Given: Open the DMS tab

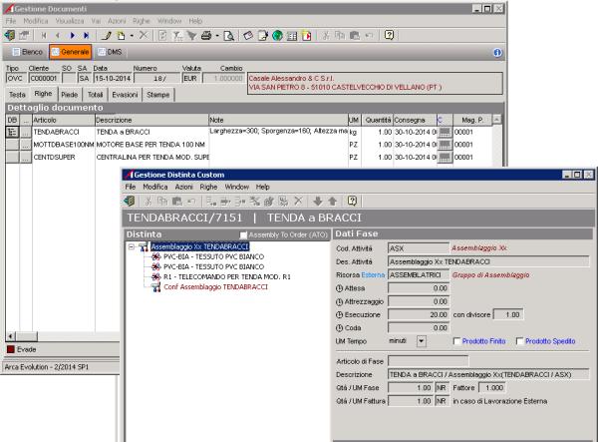Looking at the screenshot, I should (x=110, y=52).
